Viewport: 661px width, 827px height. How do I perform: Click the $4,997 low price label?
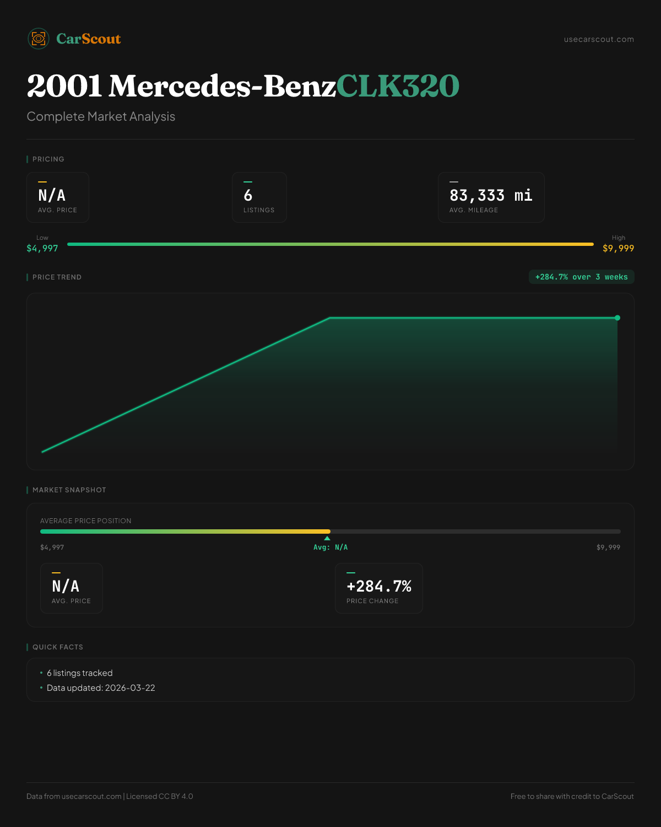click(x=42, y=248)
